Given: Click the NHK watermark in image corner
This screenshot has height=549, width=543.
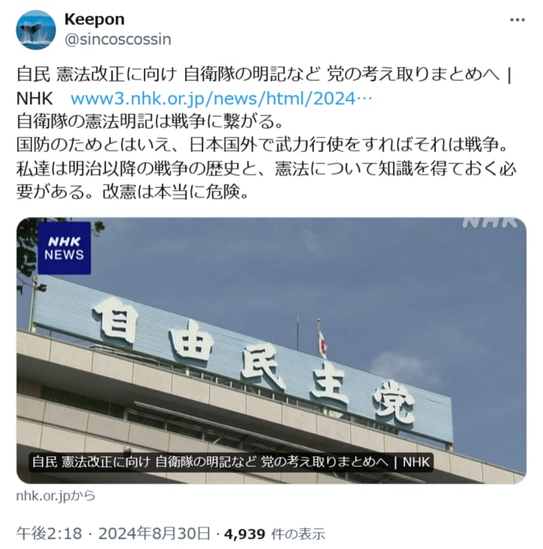Looking at the screenshot, I should click(489, 222).
